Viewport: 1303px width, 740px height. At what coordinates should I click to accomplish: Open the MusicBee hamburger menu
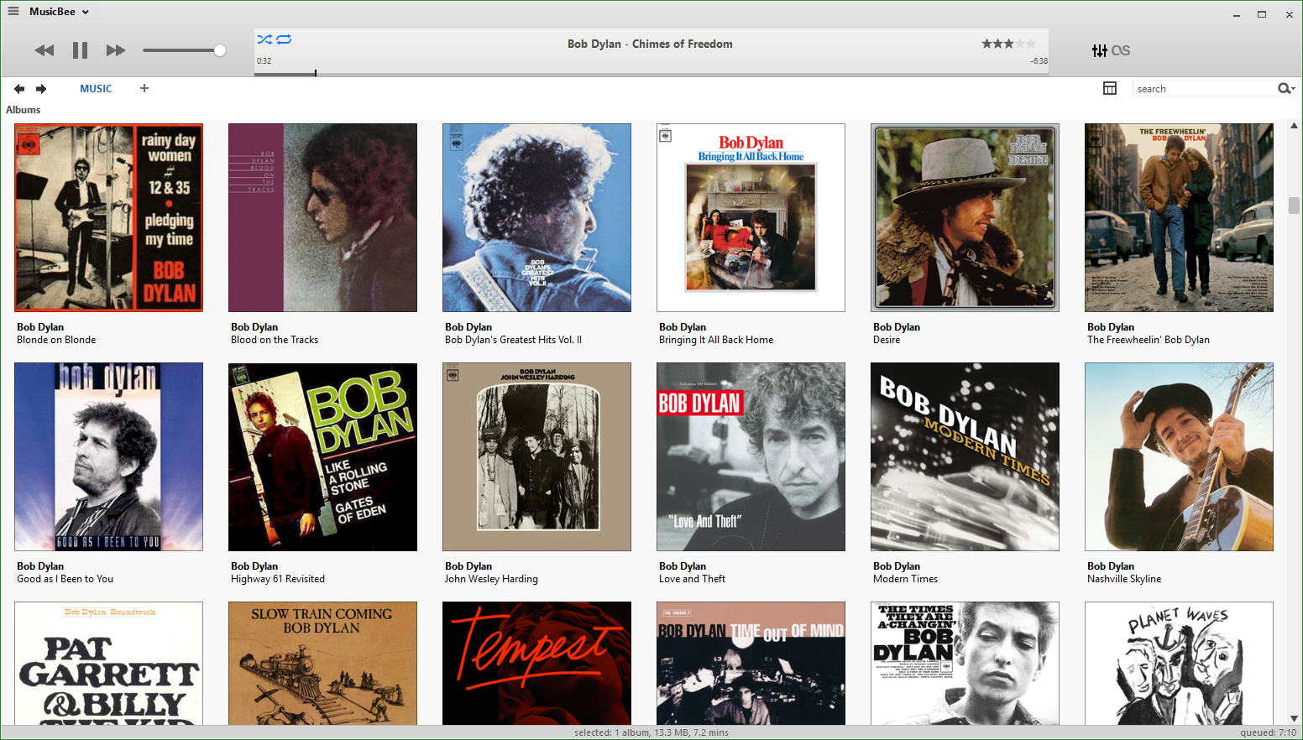pos(13,12)
